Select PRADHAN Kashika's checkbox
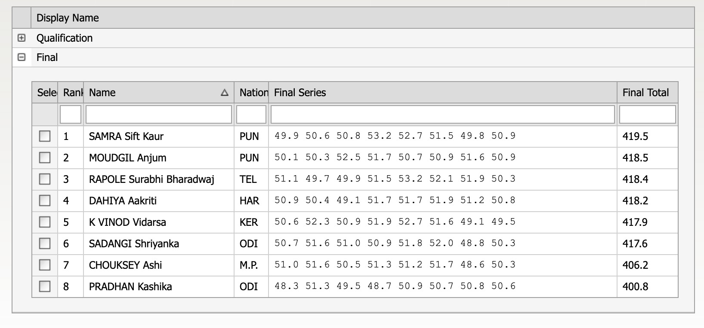Screen dimensions: 704x328 pos(45,286)
